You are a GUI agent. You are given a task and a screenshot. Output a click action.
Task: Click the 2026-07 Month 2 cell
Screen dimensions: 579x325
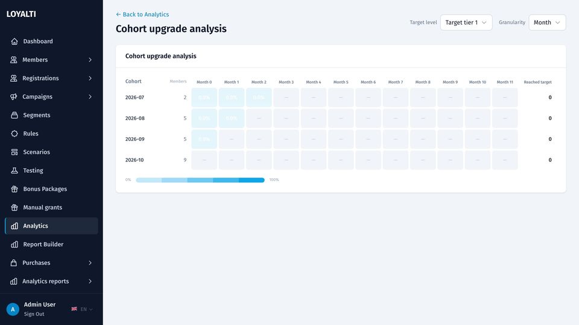(259, 97)
